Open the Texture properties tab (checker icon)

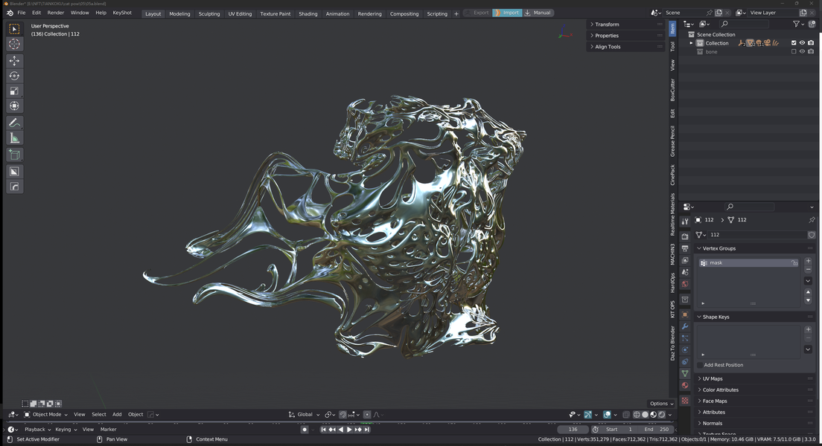click(685, 401)
